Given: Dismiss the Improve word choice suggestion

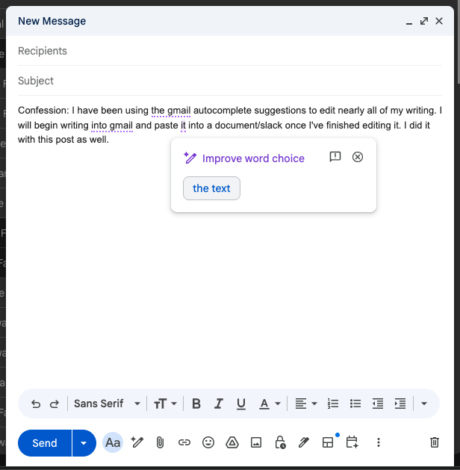Looking at the screenshot, I should pos(358,157).
